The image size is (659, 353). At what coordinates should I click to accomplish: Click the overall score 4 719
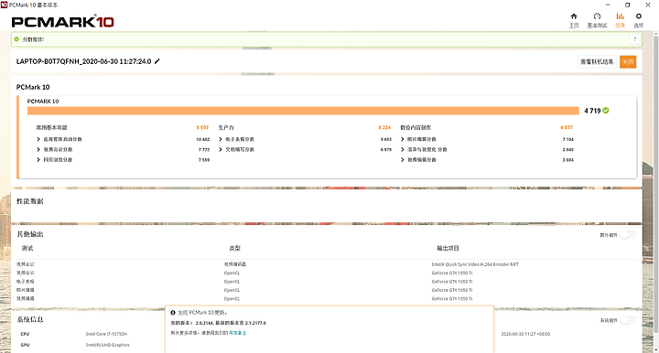pyautogui.click(x=592, y=111)
